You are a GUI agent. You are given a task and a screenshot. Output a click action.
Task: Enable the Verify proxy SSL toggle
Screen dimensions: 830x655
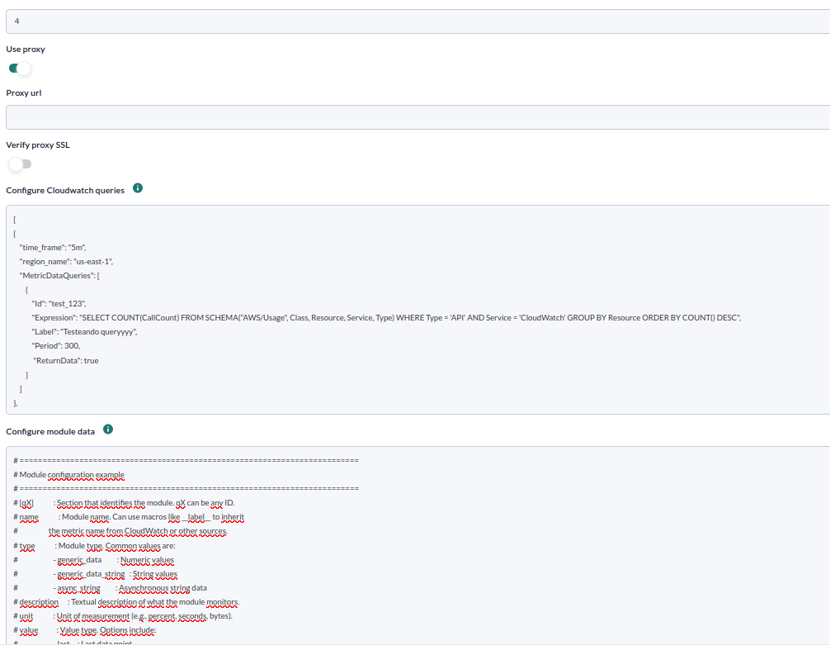tap(20, 164)
